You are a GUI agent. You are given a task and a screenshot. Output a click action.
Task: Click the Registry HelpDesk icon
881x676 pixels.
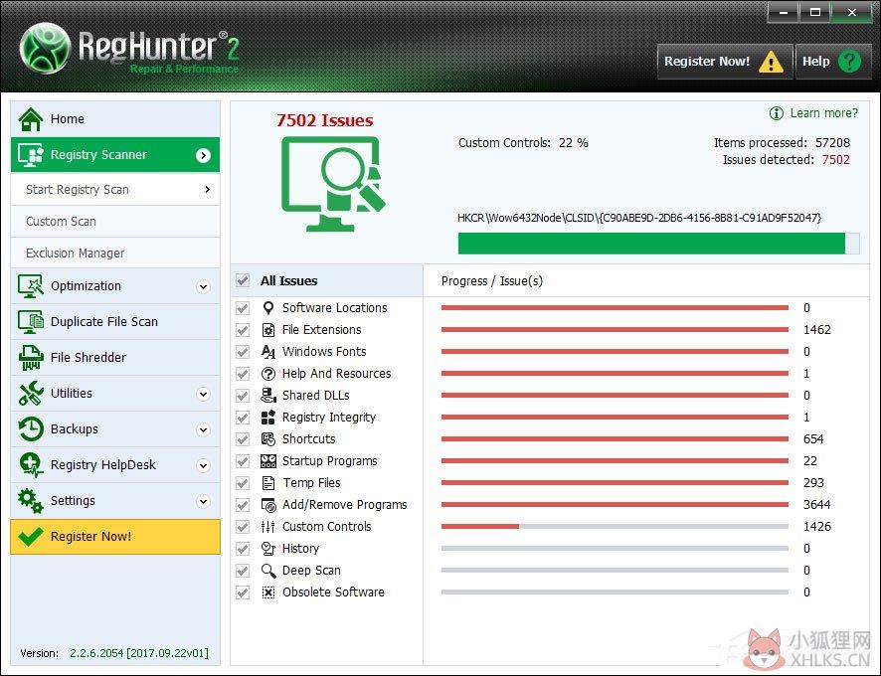click(x=31, y=464)
